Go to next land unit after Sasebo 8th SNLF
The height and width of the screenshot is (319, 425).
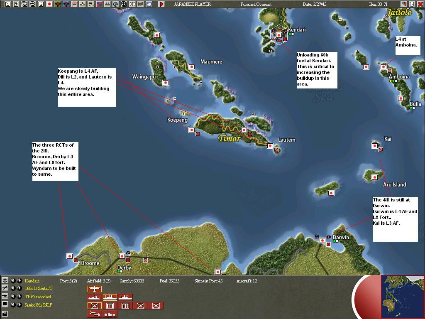19,304
